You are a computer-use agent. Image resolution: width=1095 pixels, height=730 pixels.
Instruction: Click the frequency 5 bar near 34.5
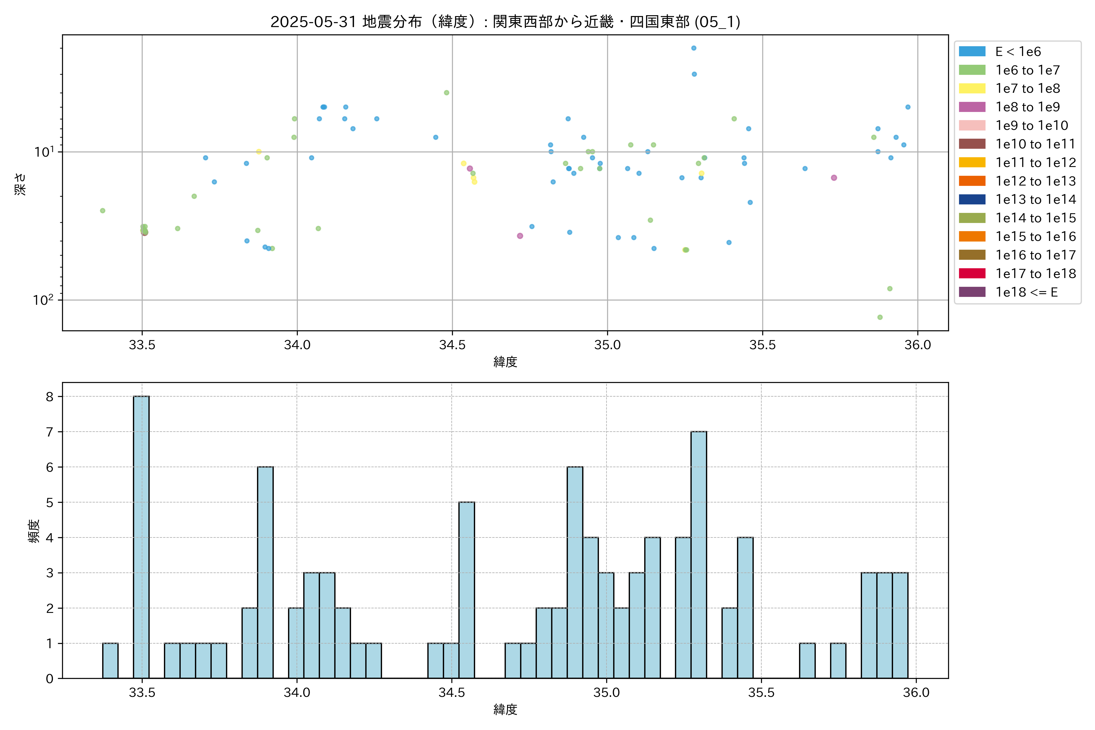pos(467,590)
